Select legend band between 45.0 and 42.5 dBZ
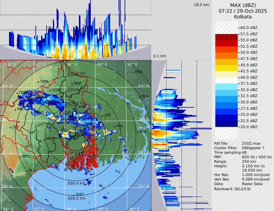 click(x=226, y=68)
